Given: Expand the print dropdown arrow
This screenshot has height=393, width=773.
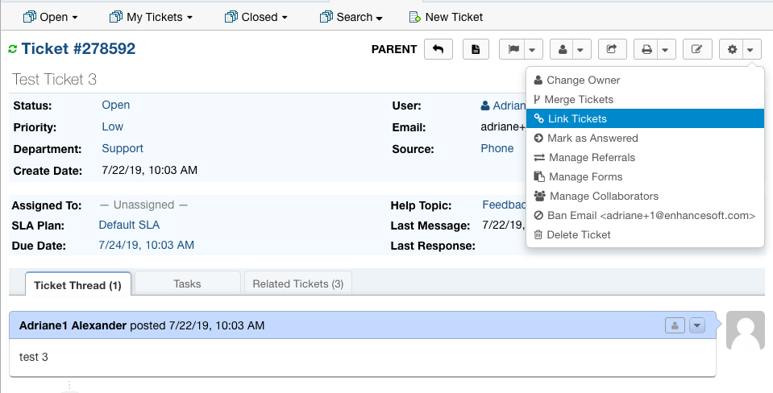Looking at the screenshot, I should pyautogui.click(x=664, y=50).
